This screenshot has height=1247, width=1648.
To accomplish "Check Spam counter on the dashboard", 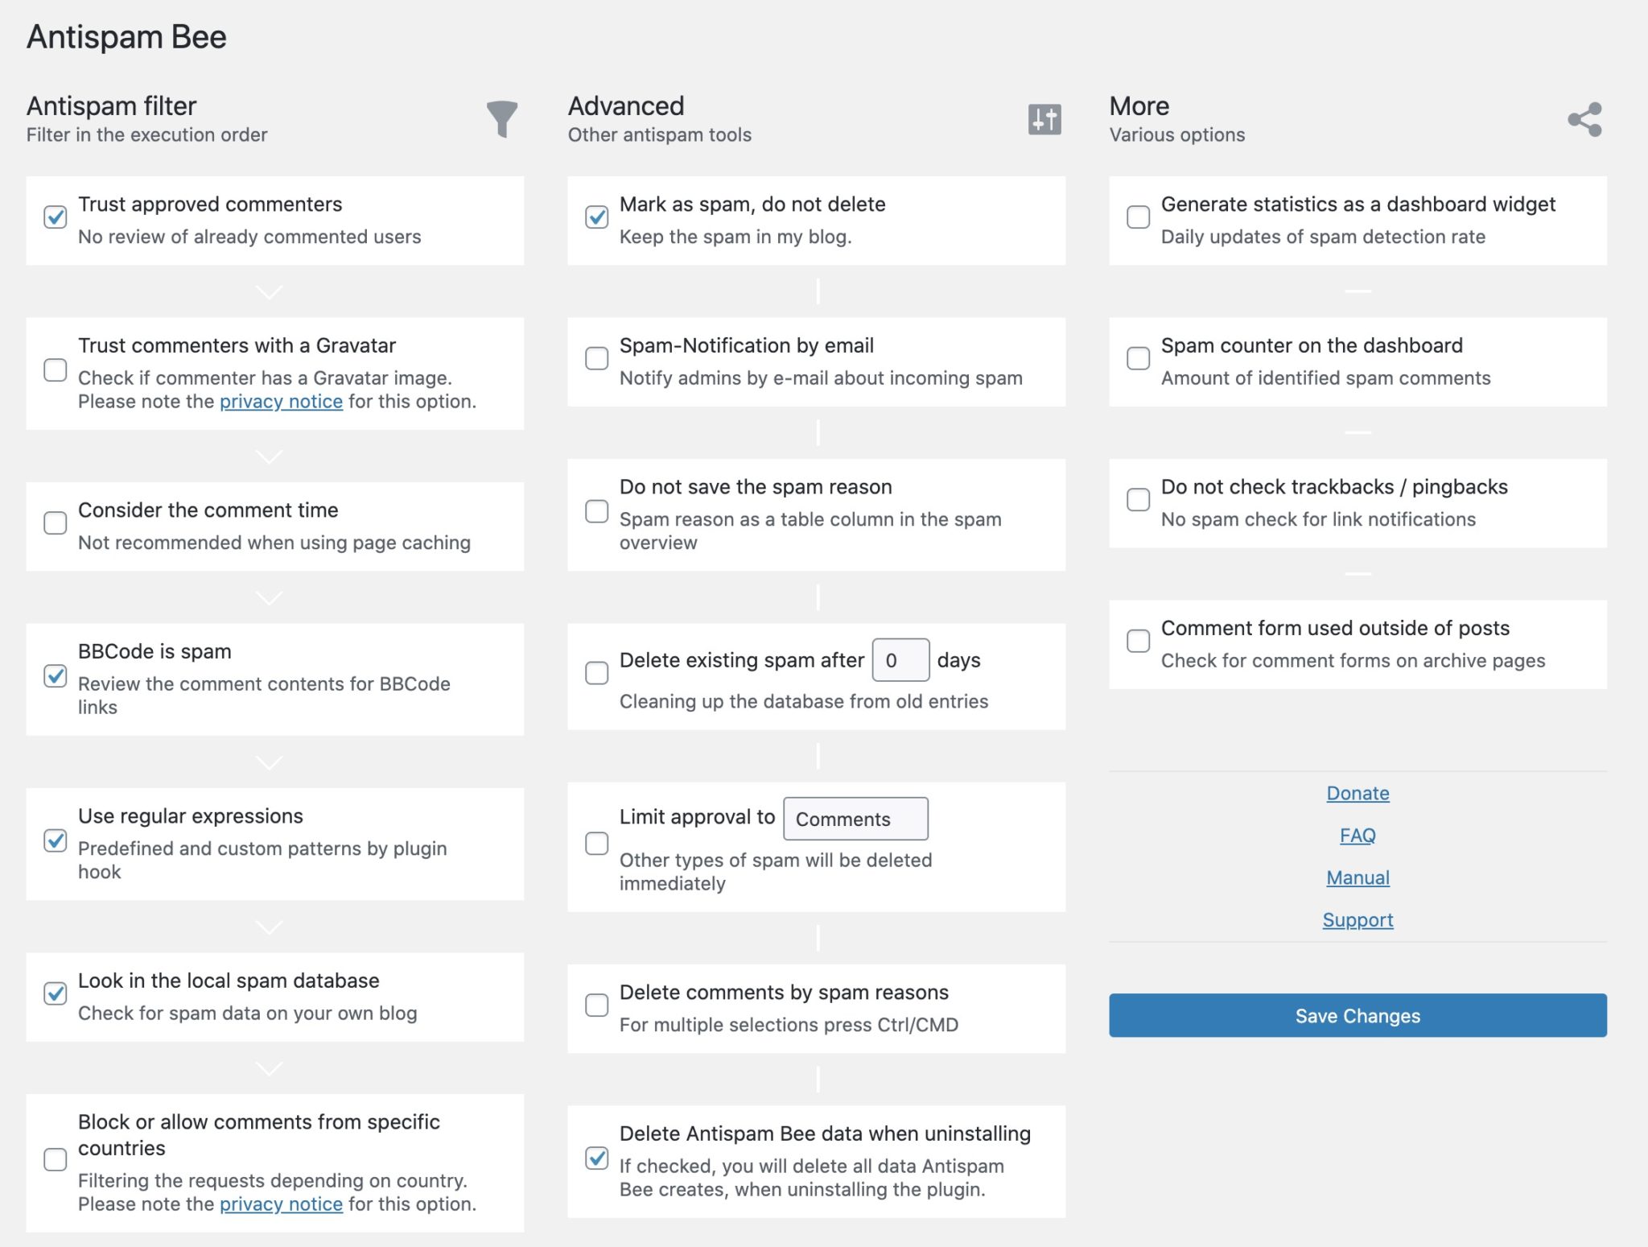I will [1138, 359].
